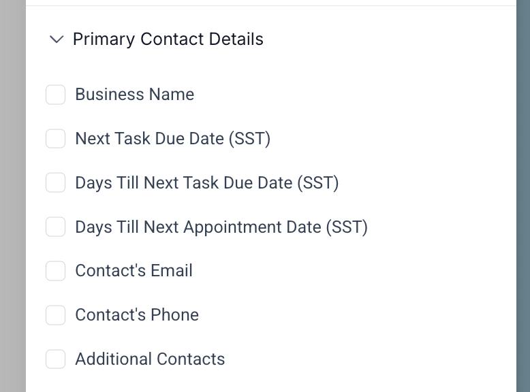Click the Additional Contacts label text
This screenshot has height=392, width=530.
click(x=150, y=359)
